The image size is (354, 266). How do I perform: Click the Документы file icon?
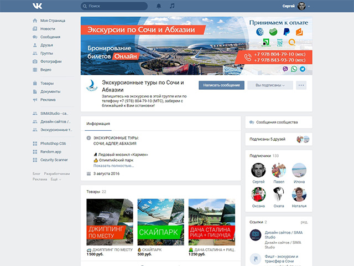[x=35, y=91]
